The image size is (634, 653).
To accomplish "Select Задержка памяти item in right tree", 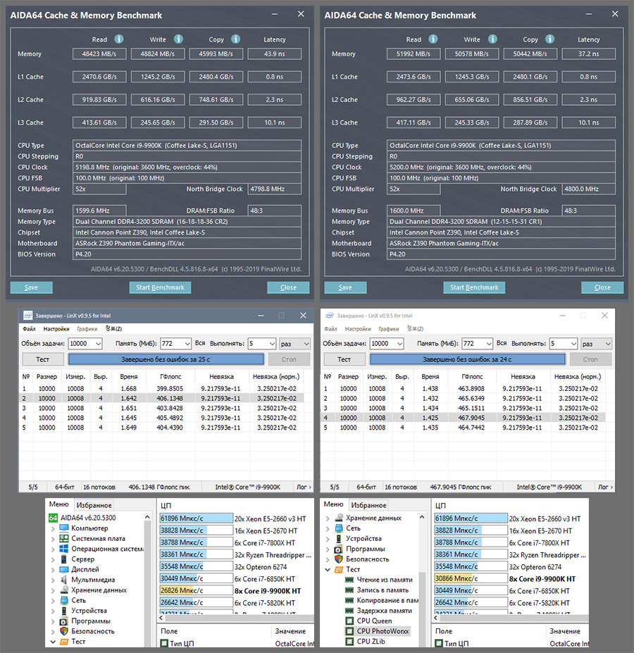I will pos(384,611).
